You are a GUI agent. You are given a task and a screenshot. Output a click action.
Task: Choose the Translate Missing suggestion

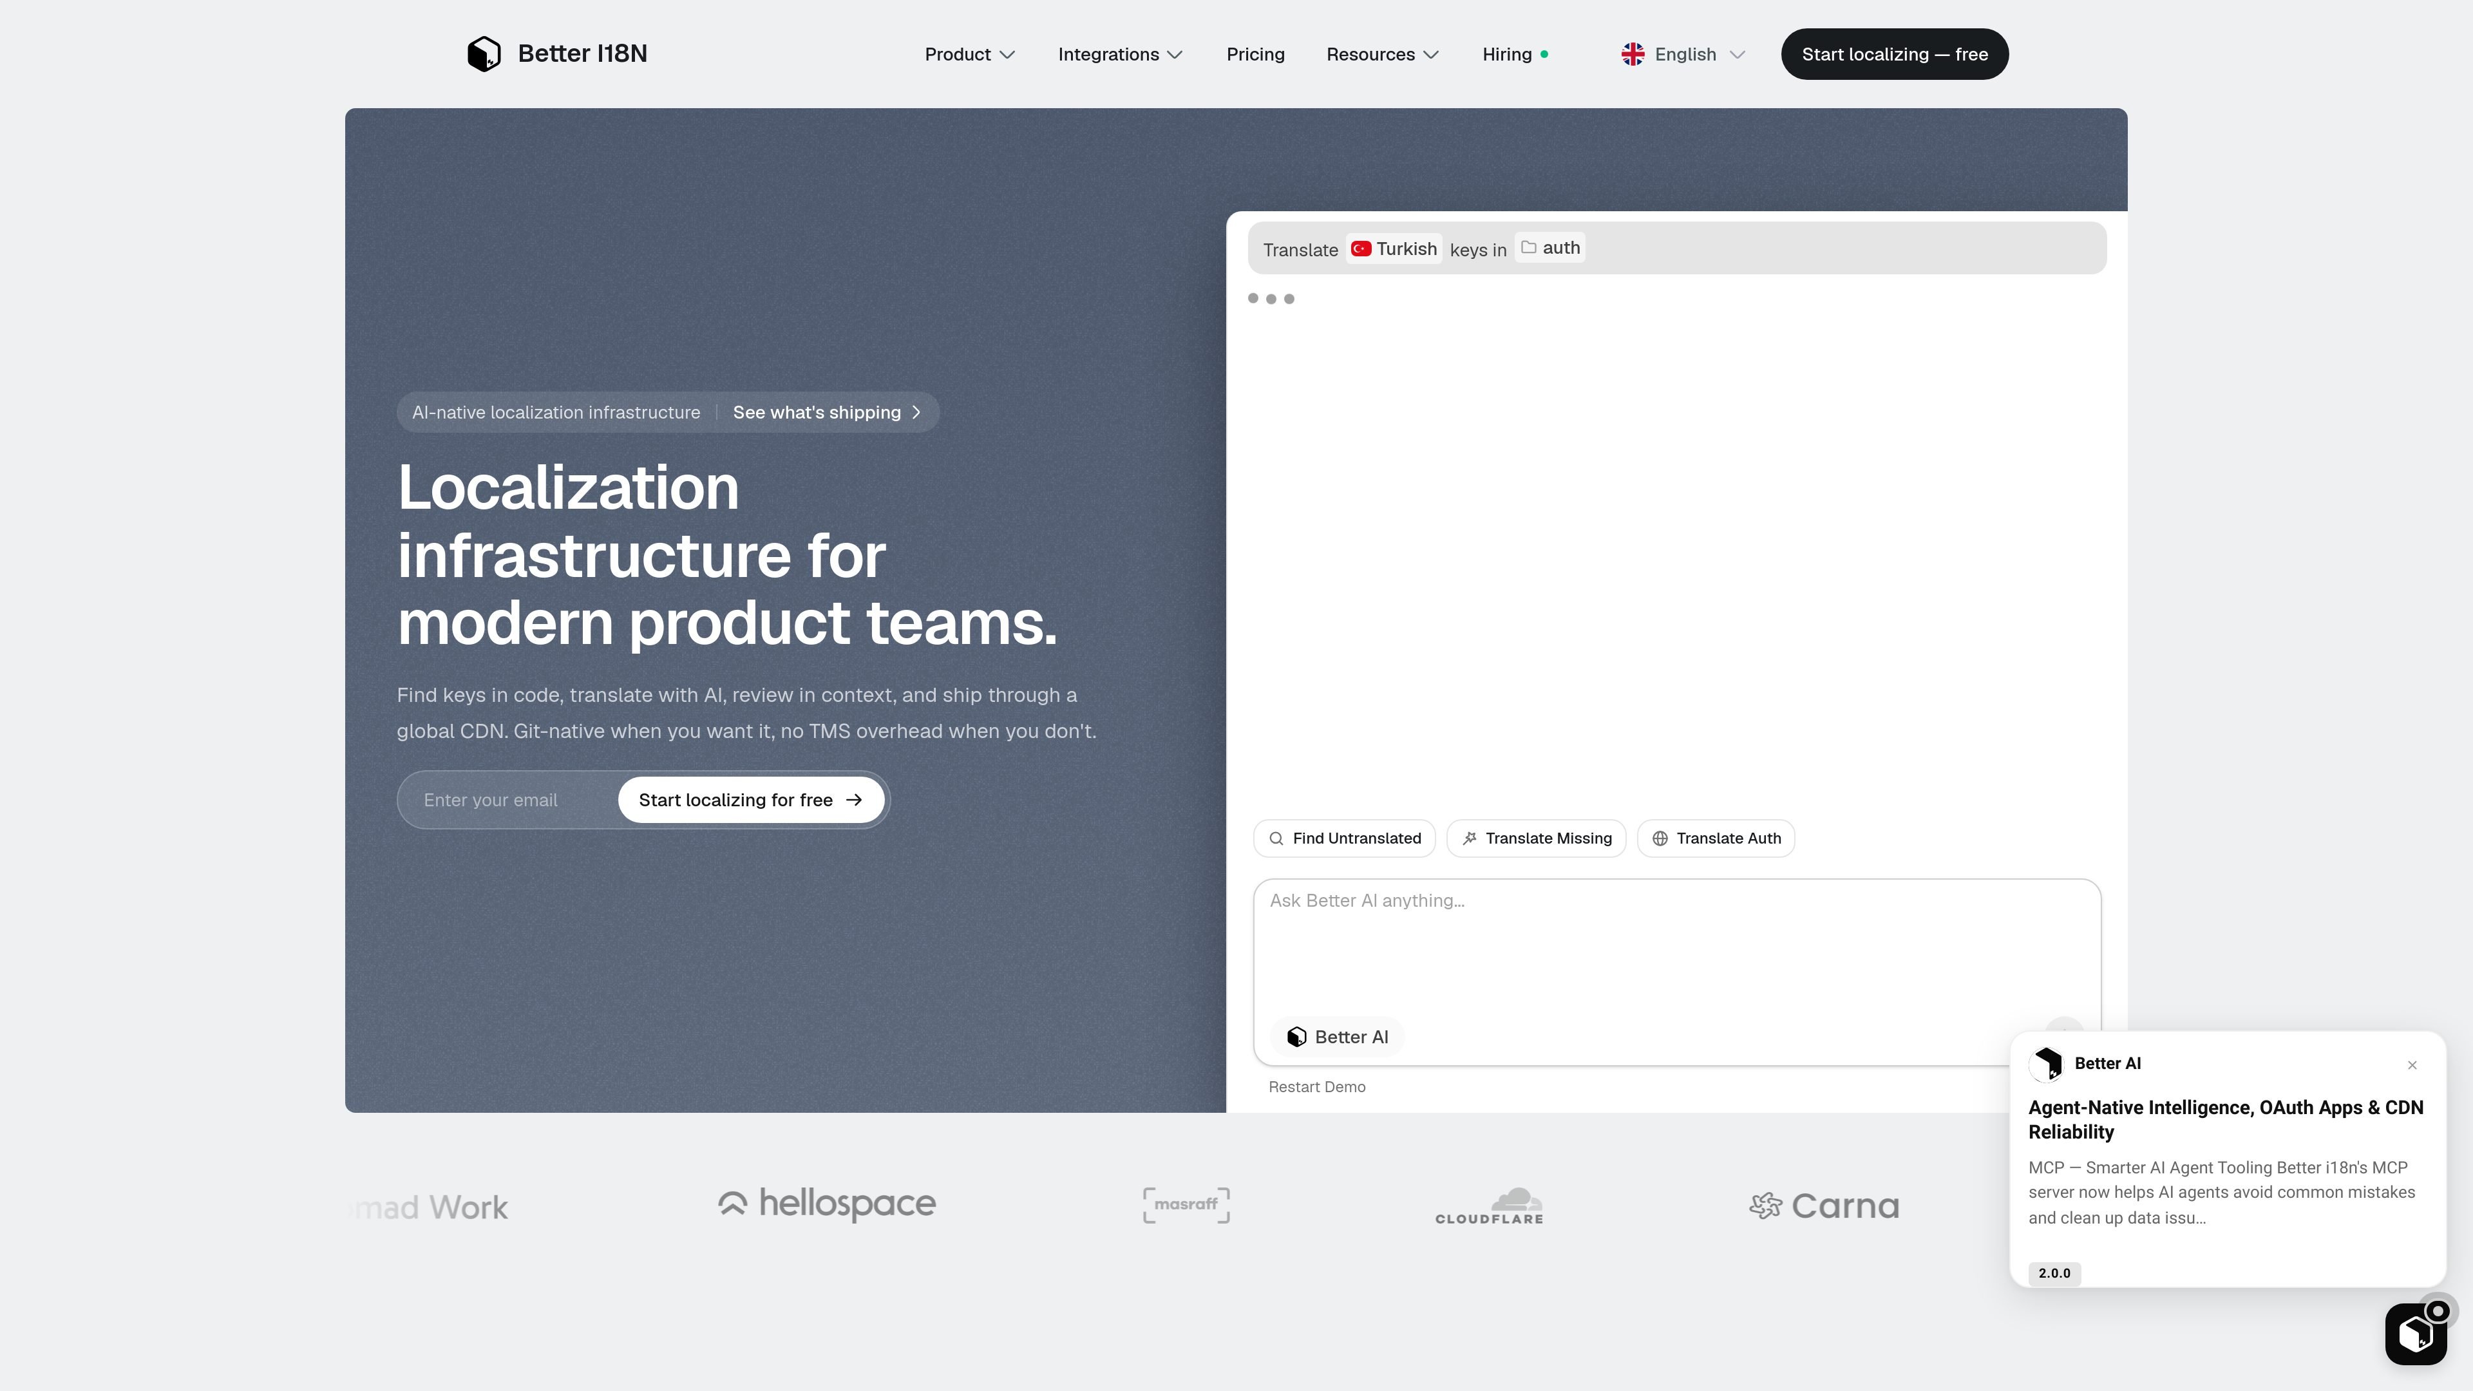coord(1536,839)
